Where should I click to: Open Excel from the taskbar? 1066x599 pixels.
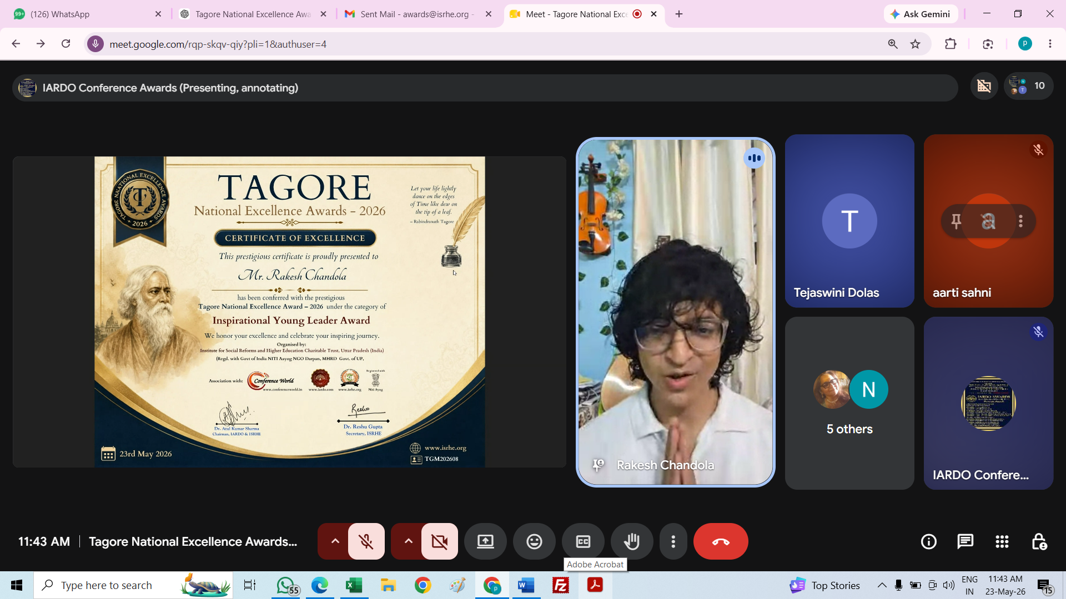[354, 585]
